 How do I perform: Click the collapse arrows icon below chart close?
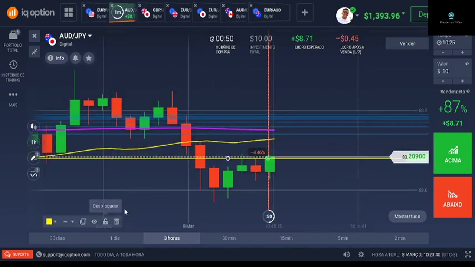click(35, 52)
